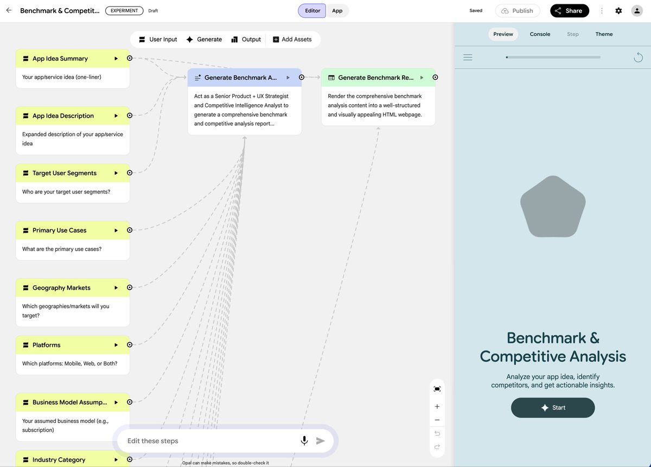Click the Saved status text
Viewport: 651px width, 467px height.
coord(476,11)
